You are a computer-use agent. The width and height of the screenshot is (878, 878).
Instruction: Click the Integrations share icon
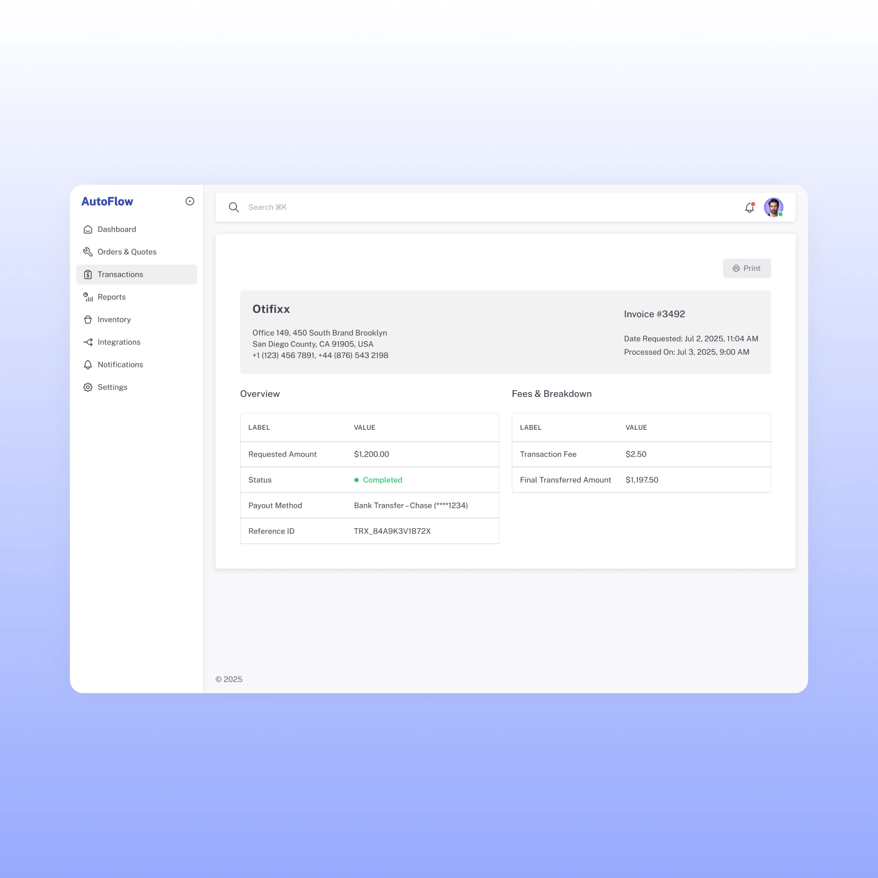[88, 342]
